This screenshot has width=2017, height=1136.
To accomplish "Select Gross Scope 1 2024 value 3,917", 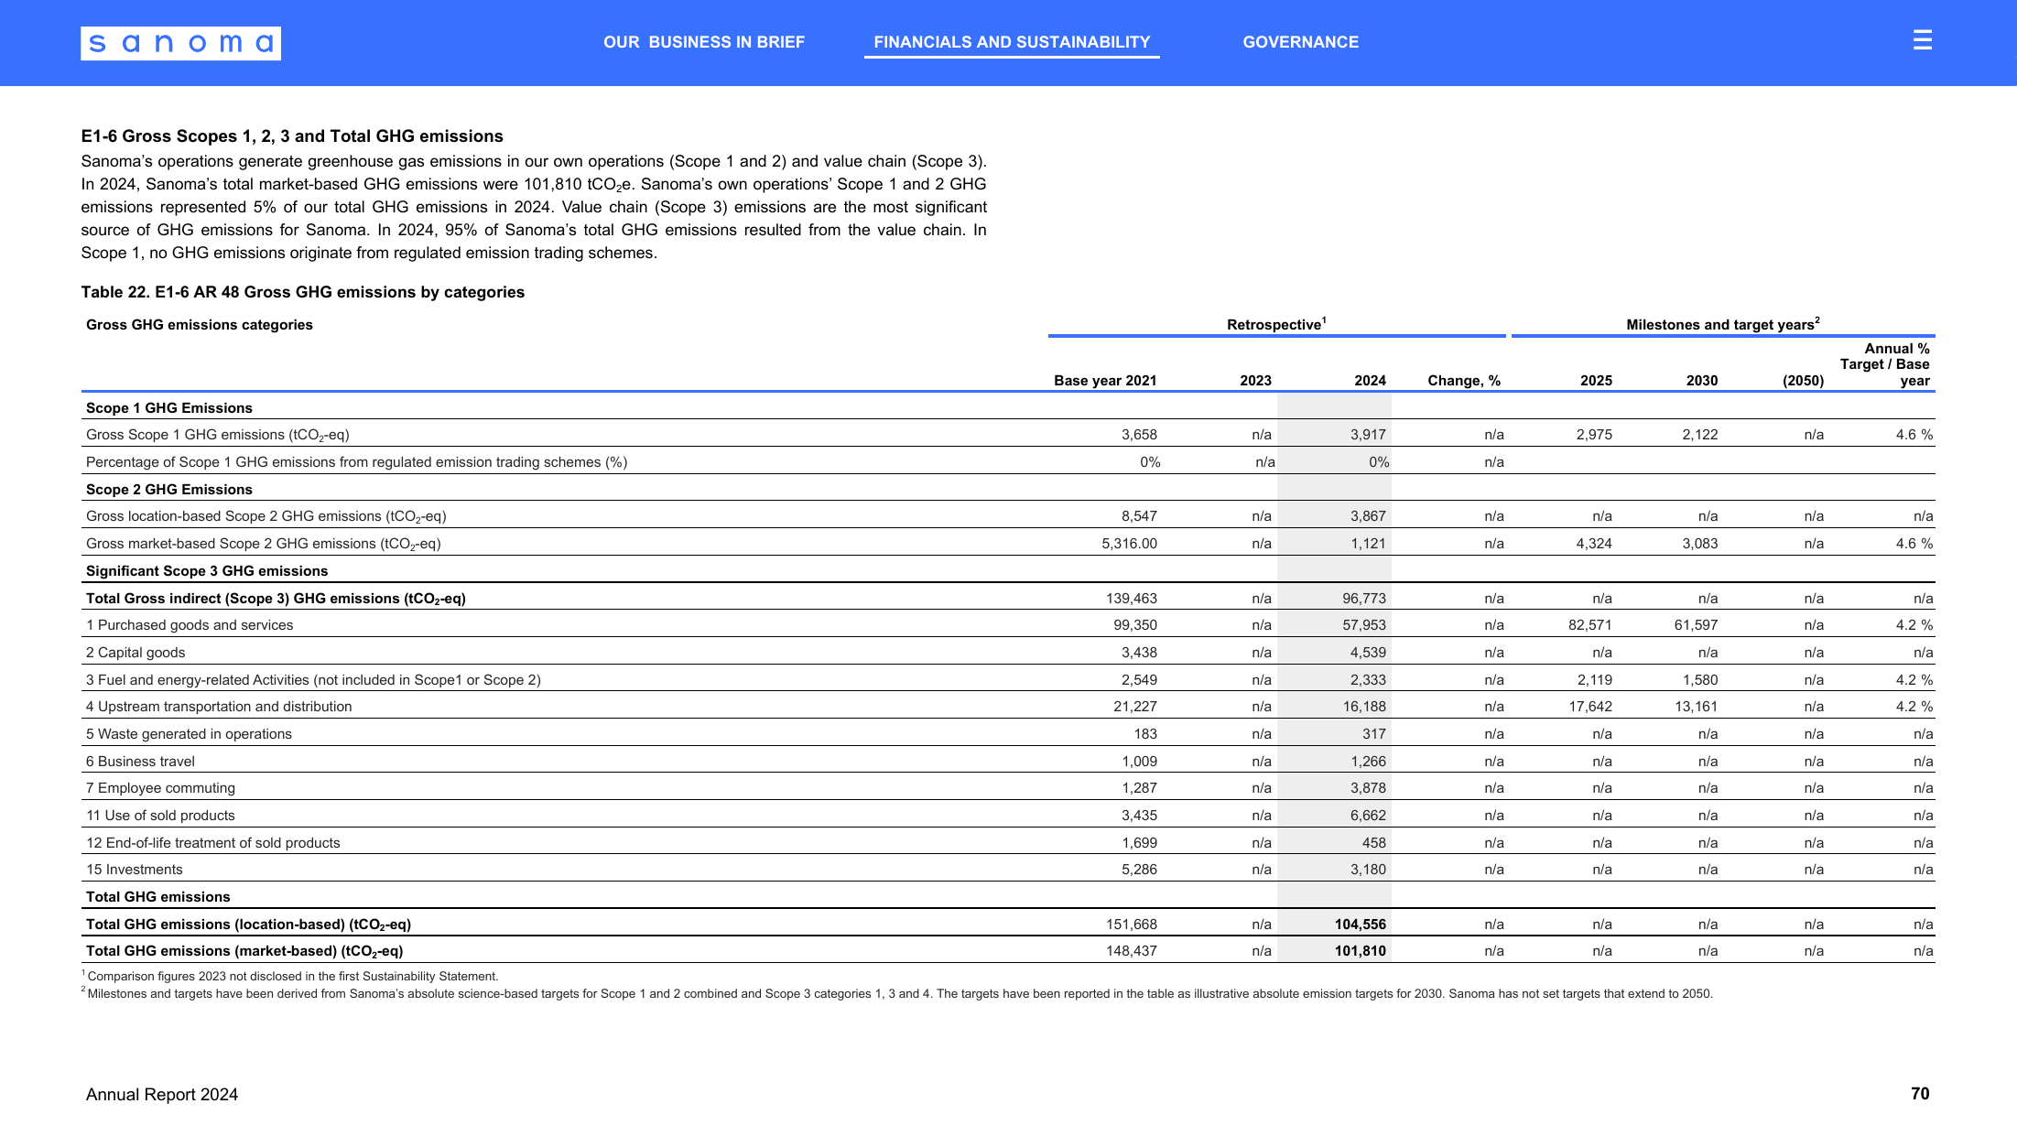I will pos(1368,435).
